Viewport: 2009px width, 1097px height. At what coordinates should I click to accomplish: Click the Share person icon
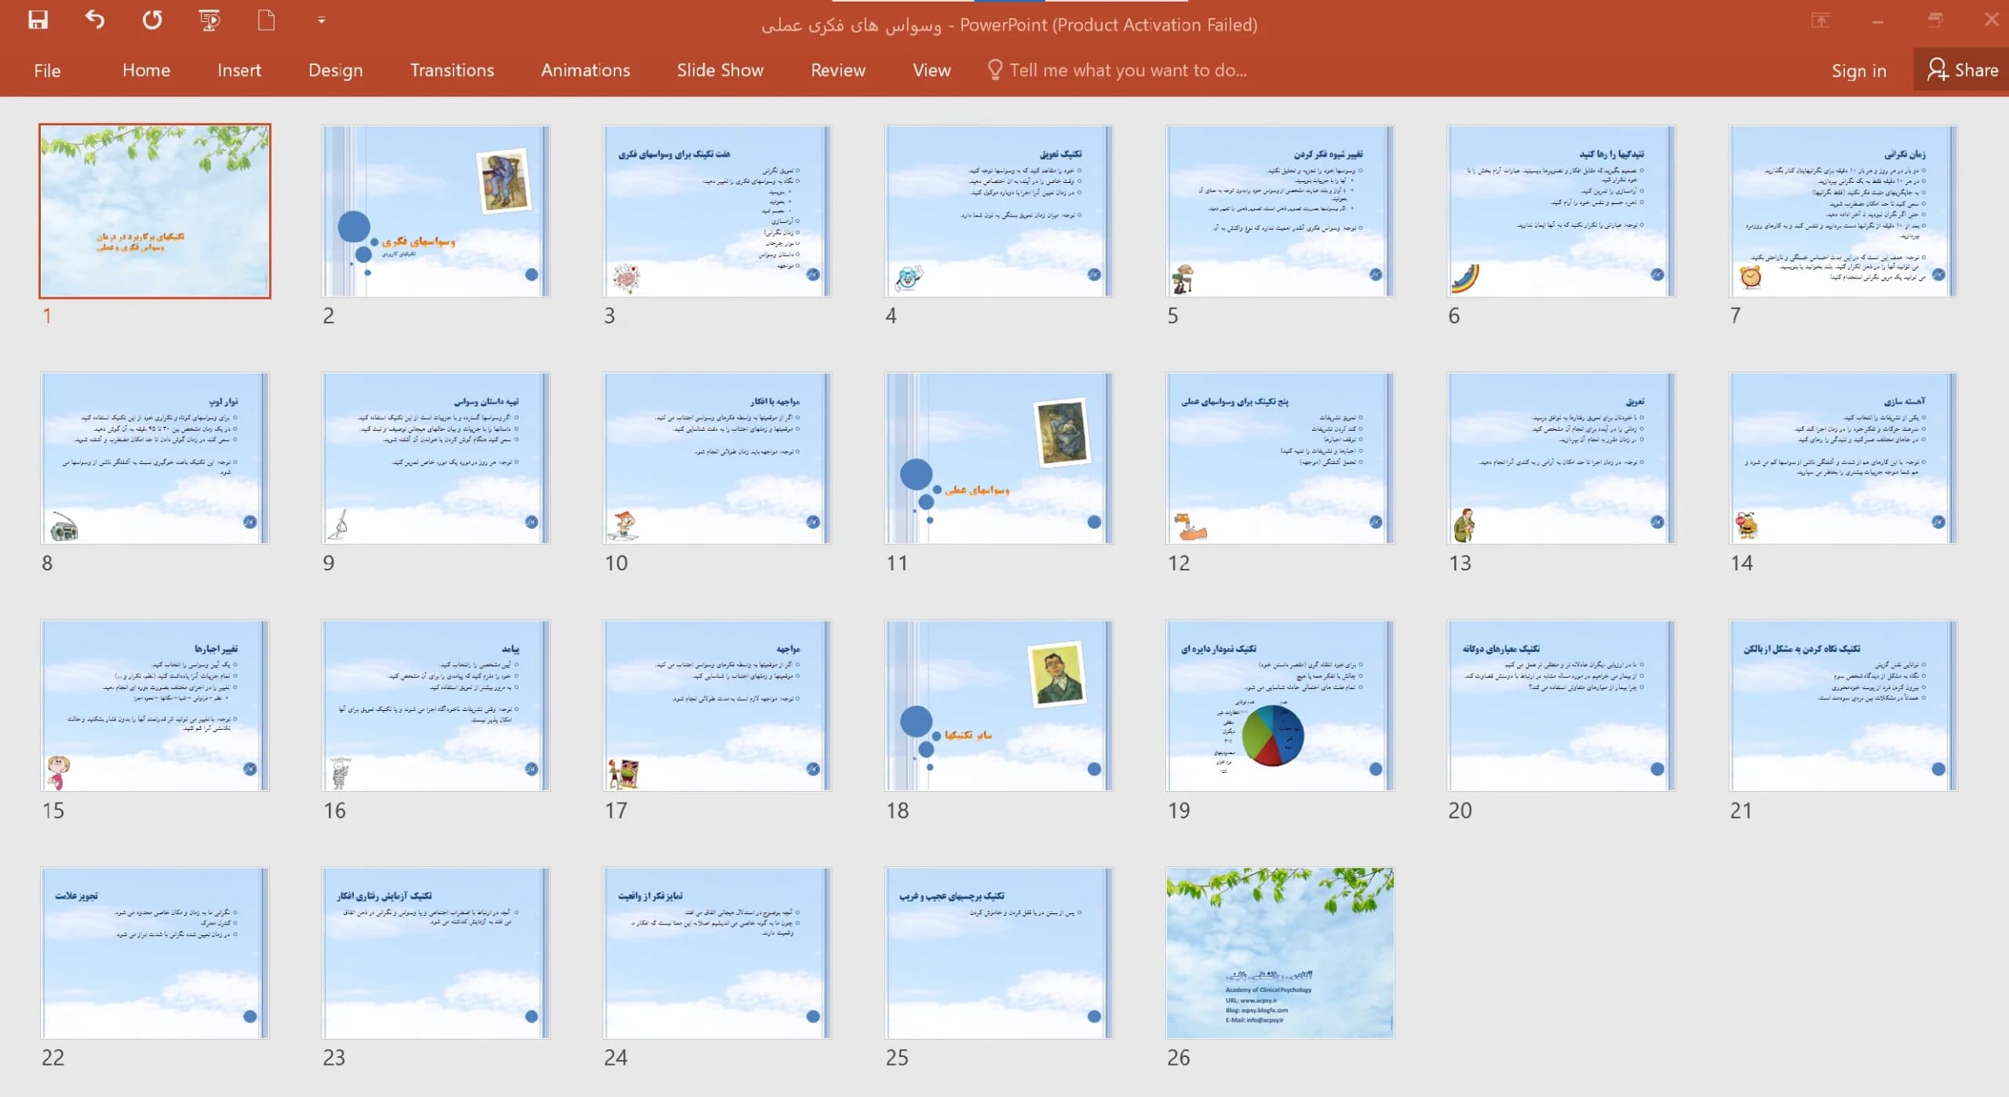point(1937,70)
